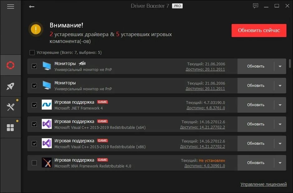This screenshot has width=293, height=193.
Task: Open the Action Center grid icon
Action: [10, 128]
